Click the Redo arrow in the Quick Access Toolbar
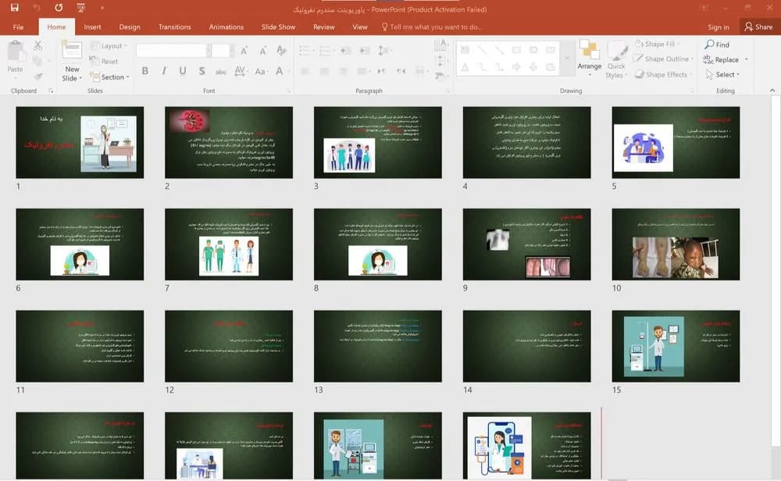Viewport: 781px width, 481px height. pyautogui.click(x=59, y=8)
